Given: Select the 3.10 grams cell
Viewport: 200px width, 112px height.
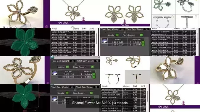Looking at the screenshot, I should (x=127, y=92).
